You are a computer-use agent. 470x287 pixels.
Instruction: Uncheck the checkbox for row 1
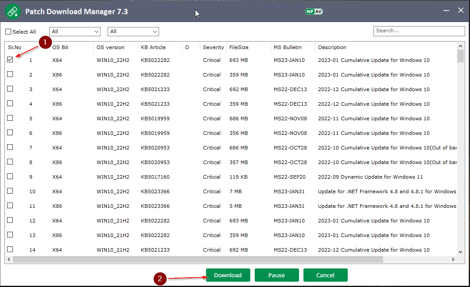[x=10, y=60]
